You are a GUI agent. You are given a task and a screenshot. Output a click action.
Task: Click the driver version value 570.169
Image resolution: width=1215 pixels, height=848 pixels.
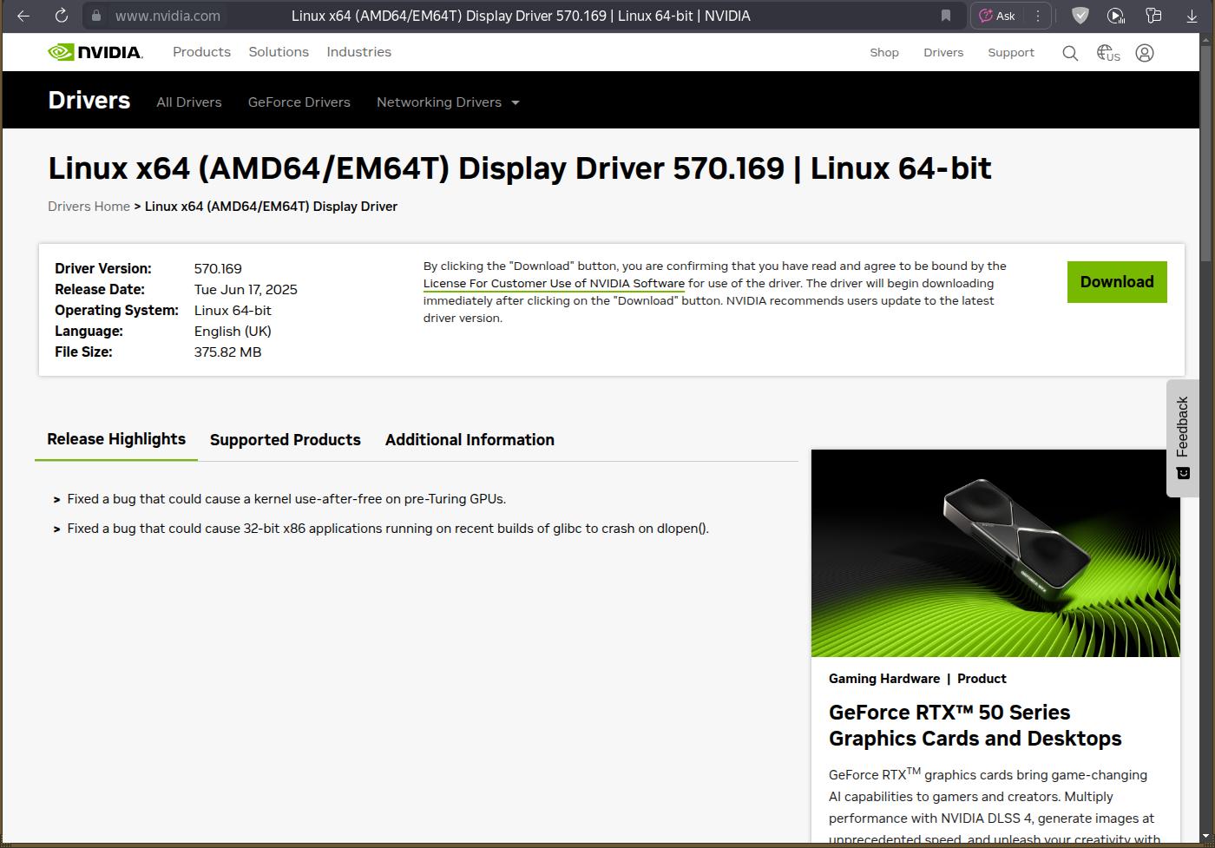tap(218, 269)
